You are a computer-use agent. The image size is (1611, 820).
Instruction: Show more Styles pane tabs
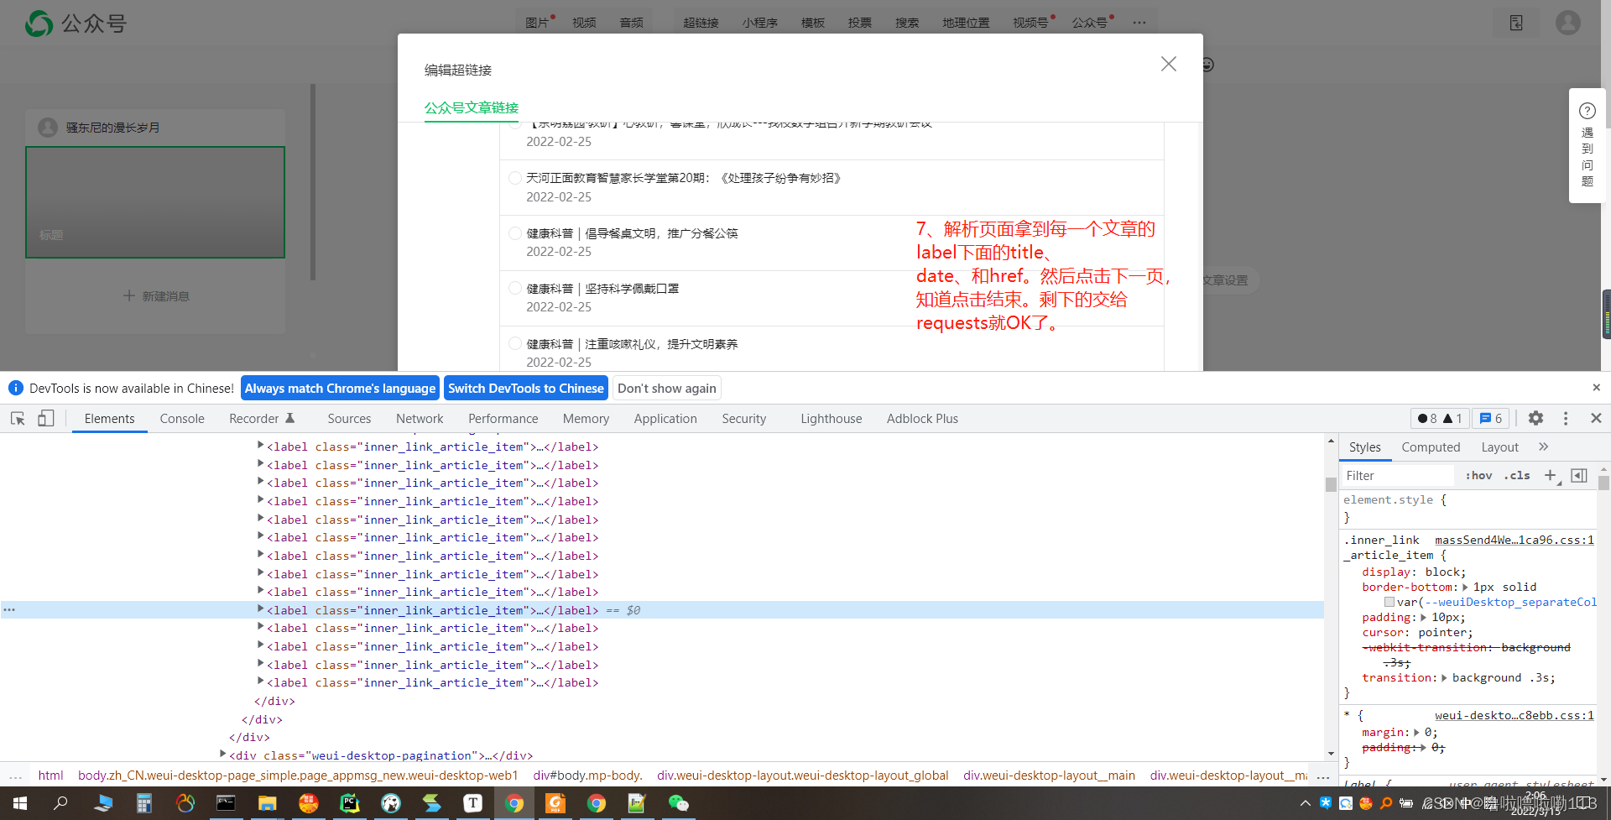(x=1543, y=447)
